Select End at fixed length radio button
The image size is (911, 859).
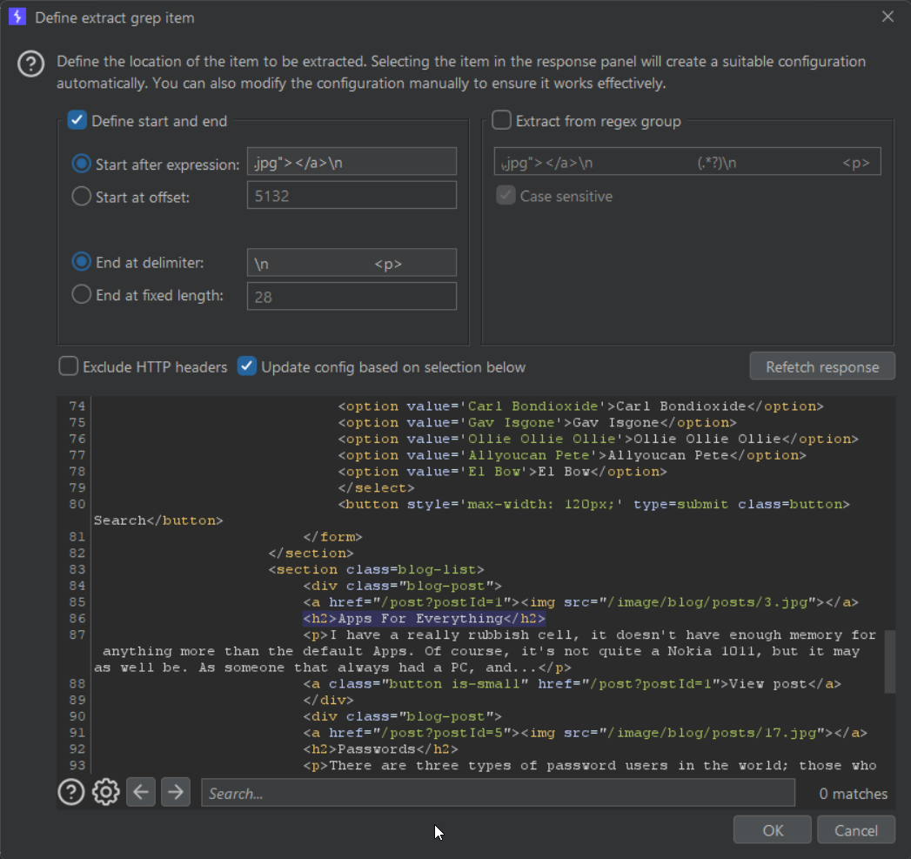[x=82, y=295]
